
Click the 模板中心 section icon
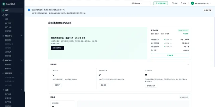(x=3, y=60)
